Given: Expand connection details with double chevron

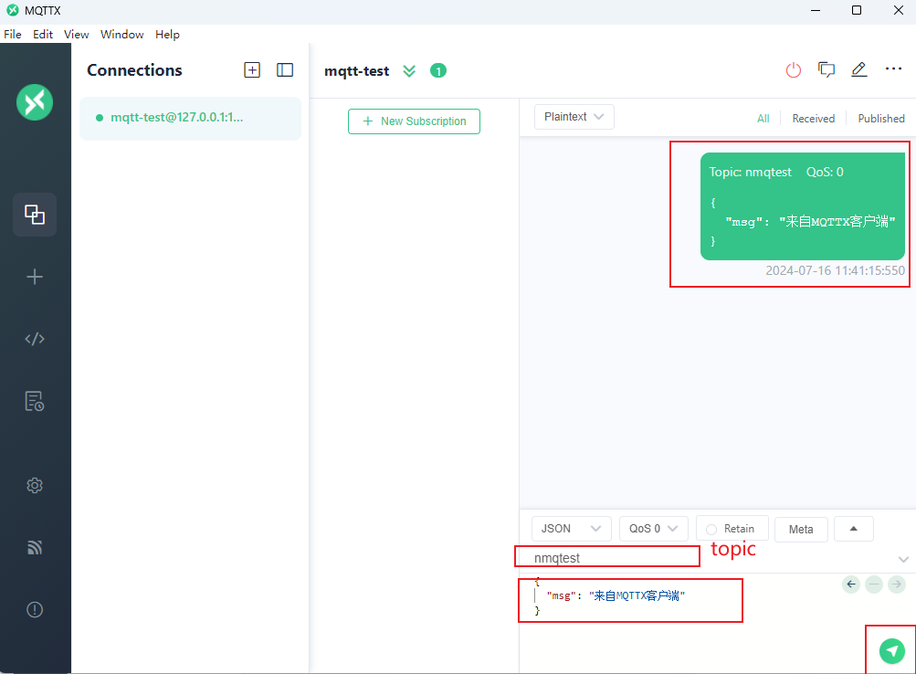Looking at the screenshot, I should (409, 71).
